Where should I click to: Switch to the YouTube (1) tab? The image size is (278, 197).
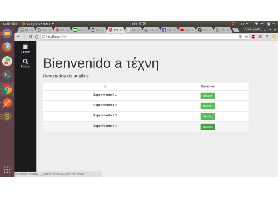[187, 30]
